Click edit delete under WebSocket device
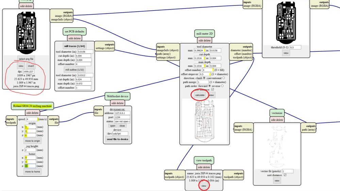This screenshot has height=191, width=340. pyautogui.click(x=118, y=103)
